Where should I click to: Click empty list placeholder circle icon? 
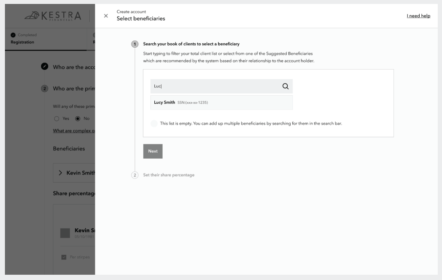click(154, 124)
